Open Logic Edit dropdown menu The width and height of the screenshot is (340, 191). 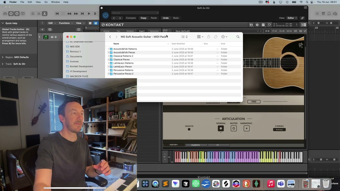[x=52, y=23]
